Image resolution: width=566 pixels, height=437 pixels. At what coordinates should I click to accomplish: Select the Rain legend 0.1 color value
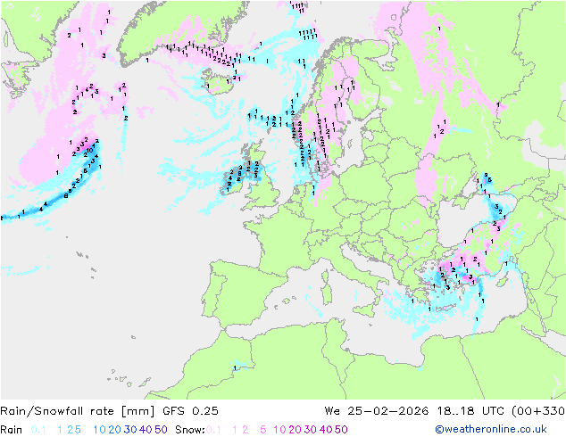pyautogui.click(x=38, y=430)
